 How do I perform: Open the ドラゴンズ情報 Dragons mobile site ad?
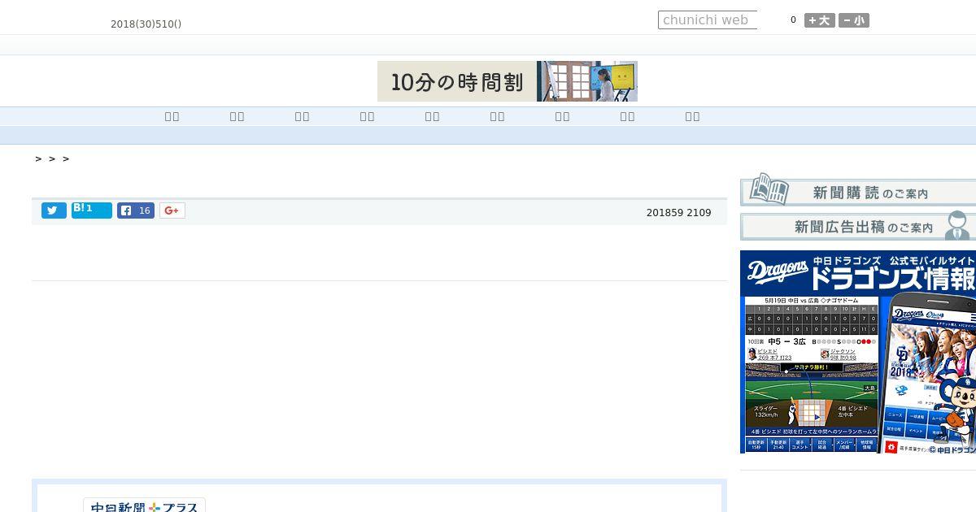tap(858, 352)
